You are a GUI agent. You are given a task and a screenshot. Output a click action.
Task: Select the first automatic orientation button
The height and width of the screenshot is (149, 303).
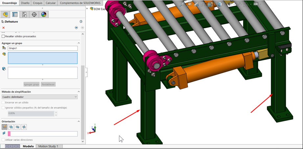(x=5, y=127)
